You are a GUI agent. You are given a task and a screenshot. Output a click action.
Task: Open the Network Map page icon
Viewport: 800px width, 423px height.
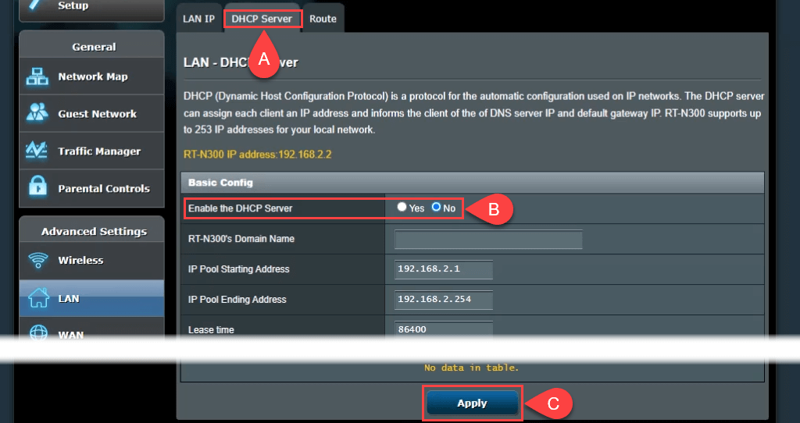37,76
